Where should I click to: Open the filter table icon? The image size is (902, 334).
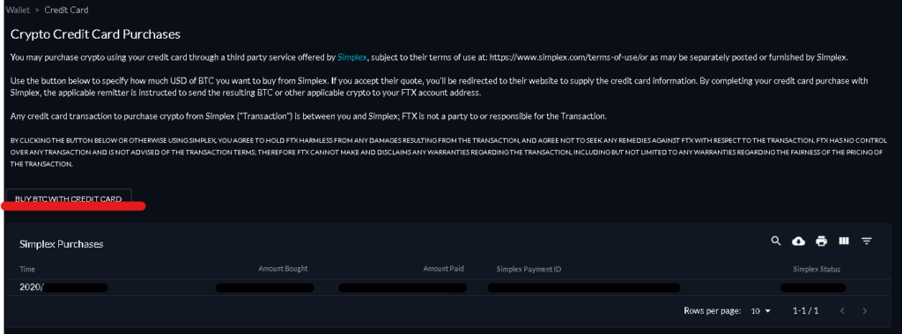(867, 241)
